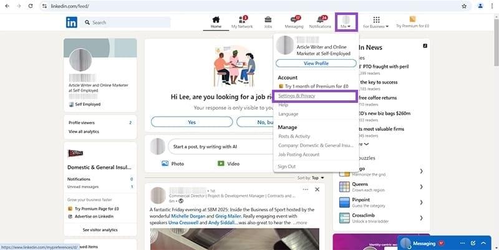Image resolution: width=499 pixels, height=250 pixels.
Task: Click See visitor analytics
Action: click(100, 230)
